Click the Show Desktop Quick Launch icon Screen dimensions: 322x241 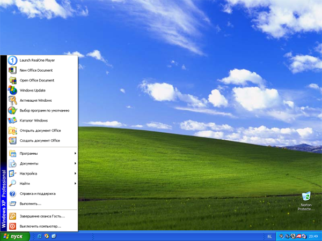[x=54, y=236]
